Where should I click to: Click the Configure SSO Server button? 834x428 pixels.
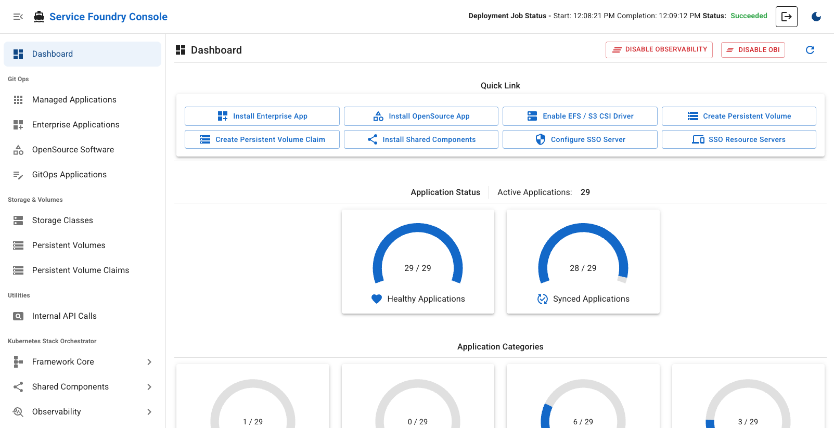pyautogui.click(x=580, y=140)
